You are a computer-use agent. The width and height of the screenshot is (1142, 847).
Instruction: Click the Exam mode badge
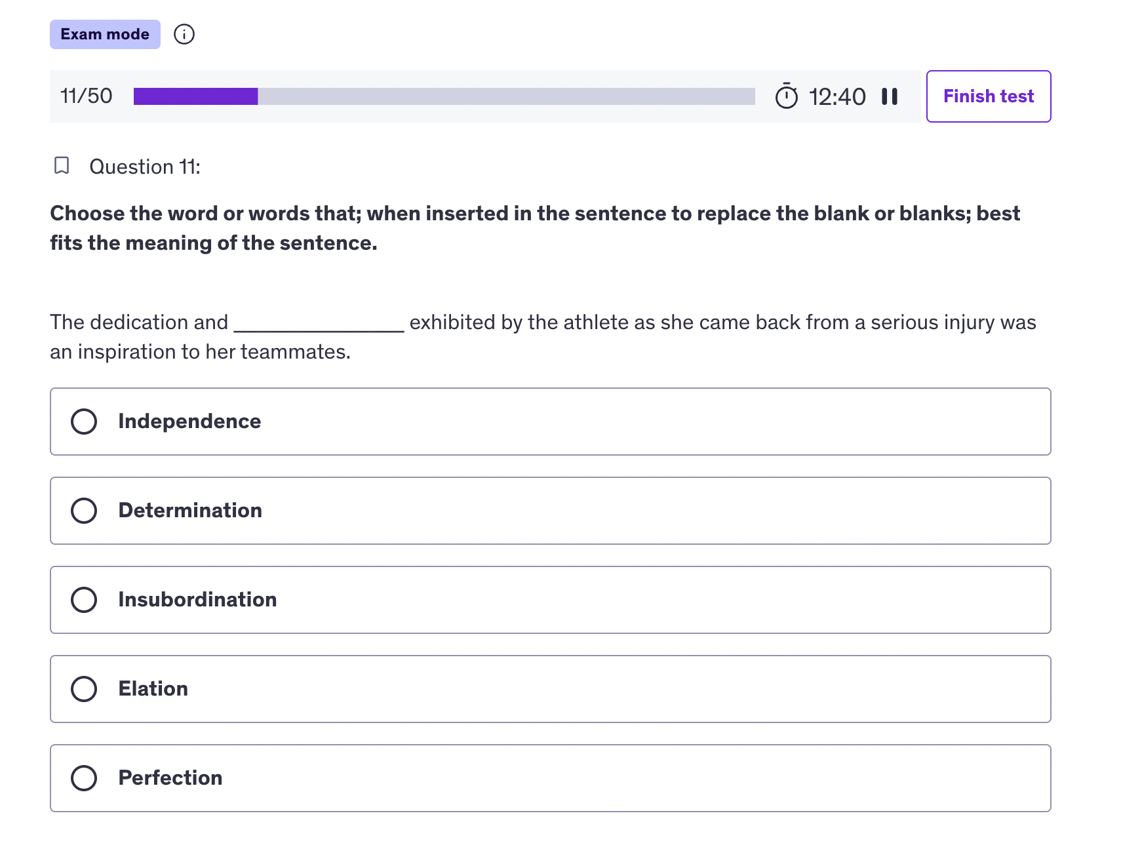pyautogui.click(x=105, y=34)
